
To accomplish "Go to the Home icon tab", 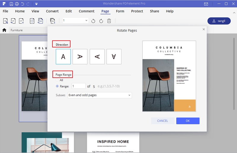I will [4, 30].
